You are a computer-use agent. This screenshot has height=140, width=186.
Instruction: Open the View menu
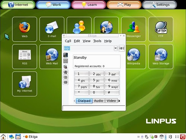pyautogui.click(x=87, y=41)
